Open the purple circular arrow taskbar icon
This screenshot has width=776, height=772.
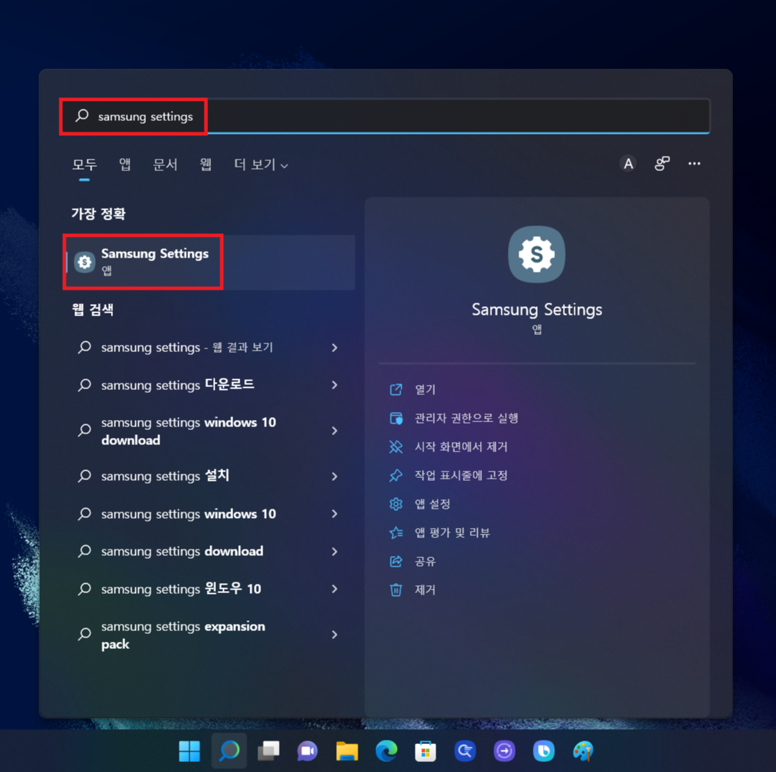pos(504,751)
